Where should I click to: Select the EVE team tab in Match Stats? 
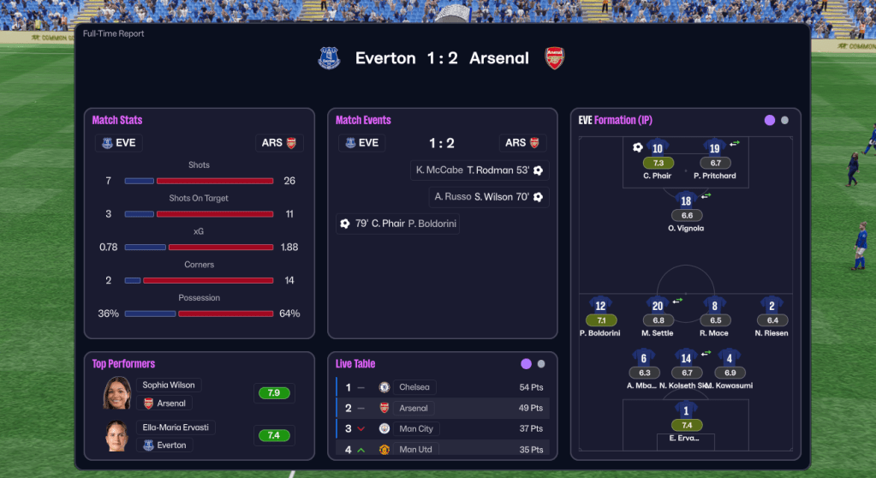click(x=118, y=143)
